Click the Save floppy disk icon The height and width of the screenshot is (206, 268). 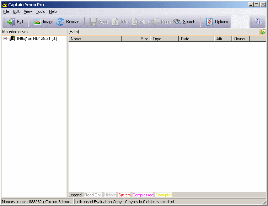tap(93, 22)
